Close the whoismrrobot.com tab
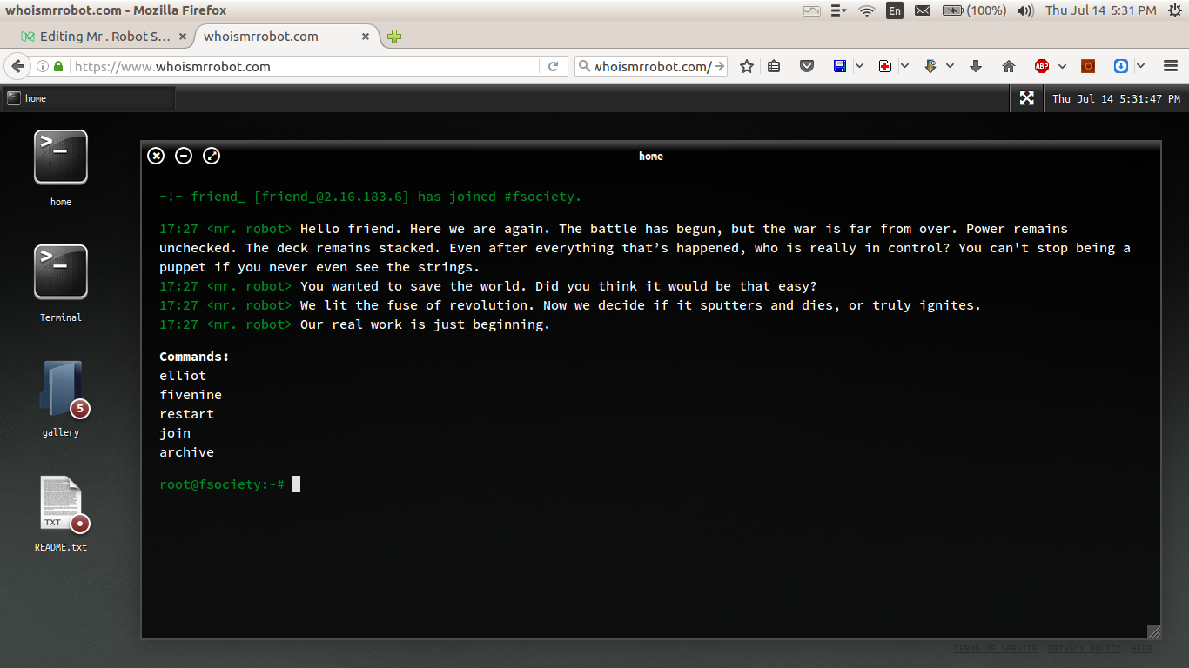 (x=366, y=37)
